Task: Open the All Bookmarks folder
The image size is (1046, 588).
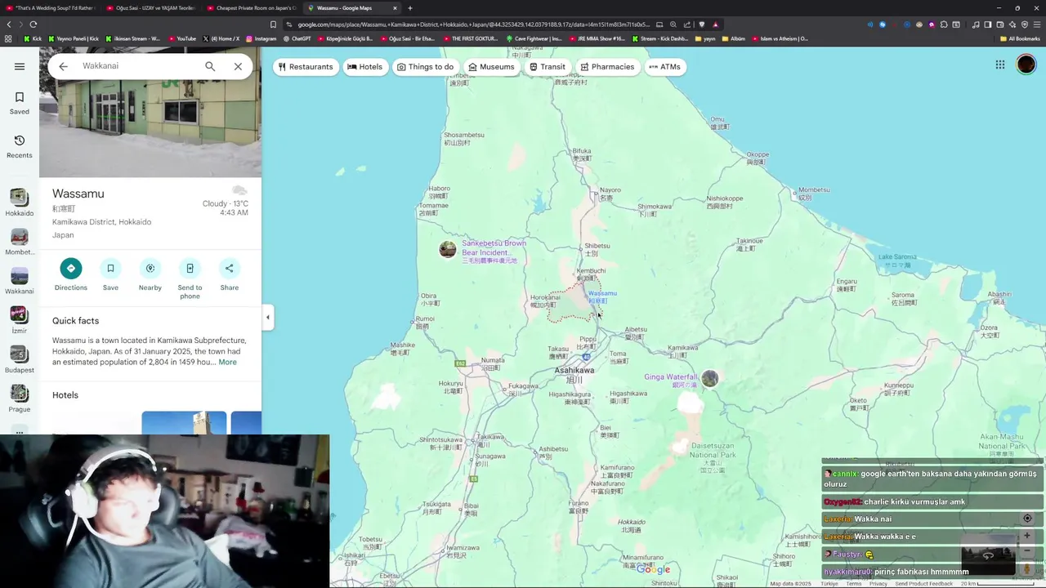Action: (x=1019, y=38)
